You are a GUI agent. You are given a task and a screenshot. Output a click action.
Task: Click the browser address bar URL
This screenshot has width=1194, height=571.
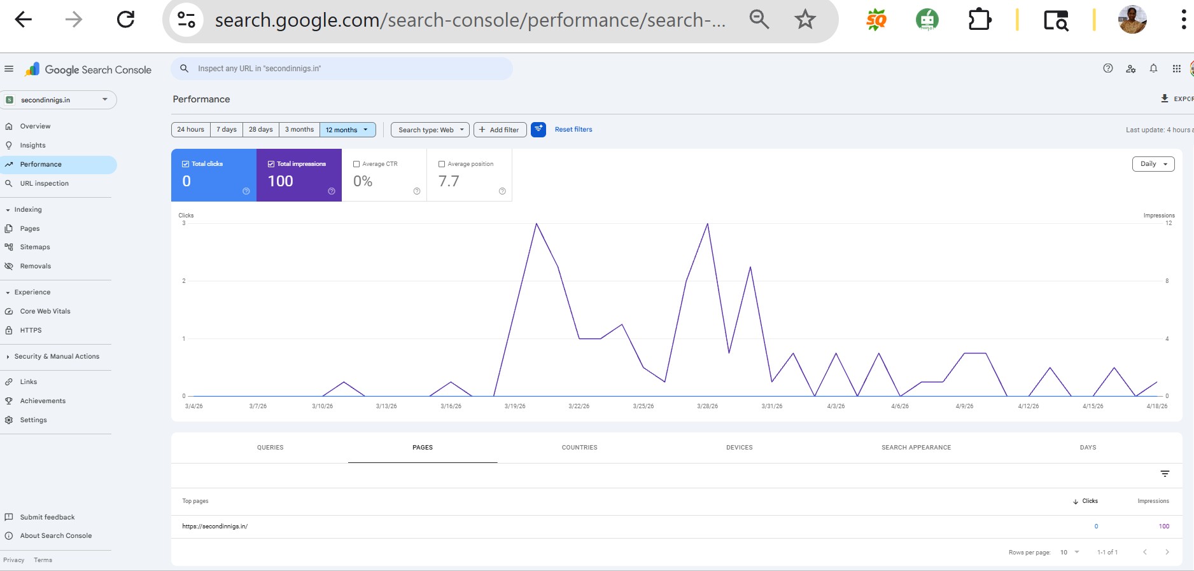tap(470, 20)
